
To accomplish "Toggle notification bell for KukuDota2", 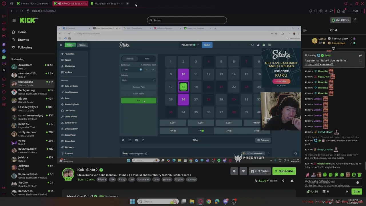I will tap(234, 171).
